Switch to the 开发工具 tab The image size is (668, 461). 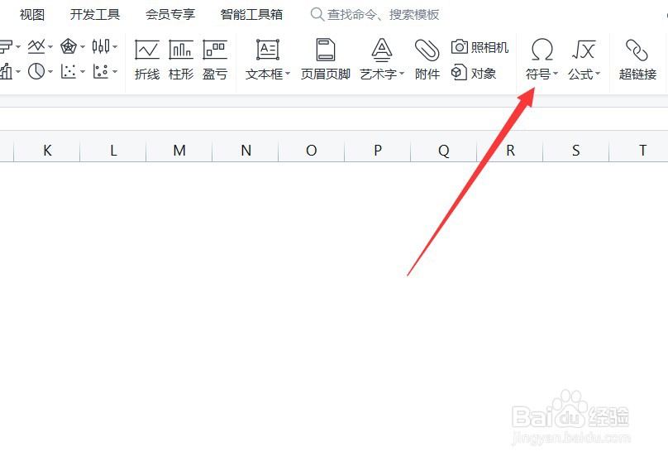click(x=95, y=15)
